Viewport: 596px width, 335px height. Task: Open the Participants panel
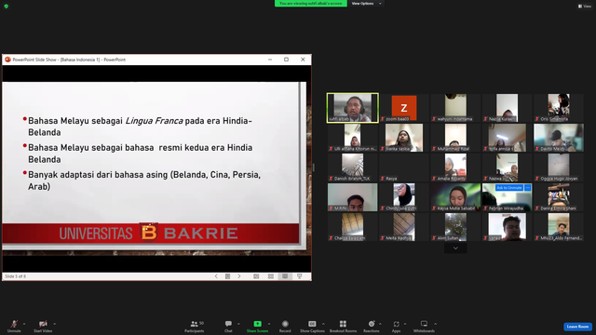click(195, 326)
